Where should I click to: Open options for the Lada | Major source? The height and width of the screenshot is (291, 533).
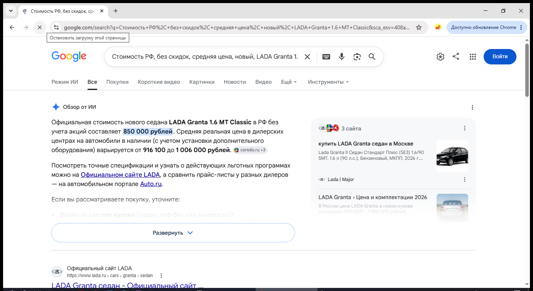click(465, 179)
